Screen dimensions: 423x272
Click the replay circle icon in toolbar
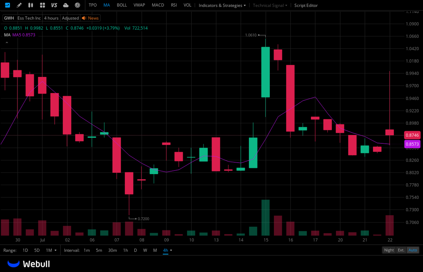(77, 5)
